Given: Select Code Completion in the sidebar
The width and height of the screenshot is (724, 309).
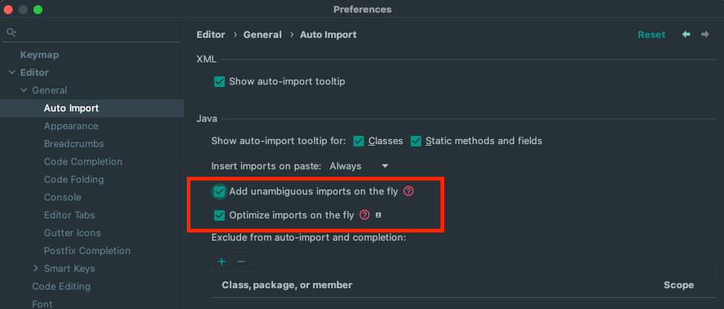Looking at the screenshot, I should [83, 162].
